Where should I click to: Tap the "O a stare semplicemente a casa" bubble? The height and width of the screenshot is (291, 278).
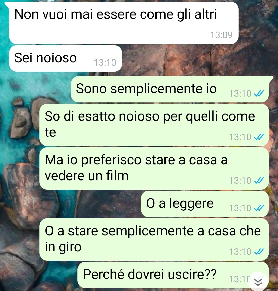(x=154, y=239)
